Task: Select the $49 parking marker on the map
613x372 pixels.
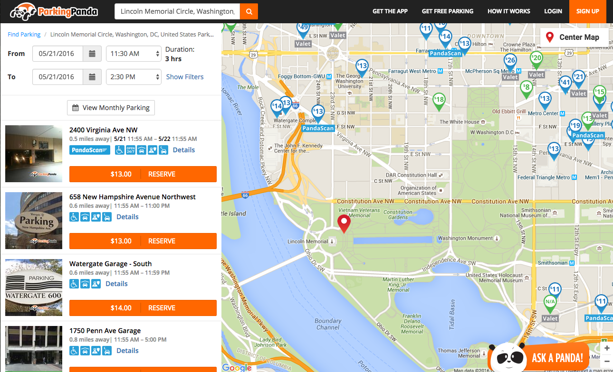Action: pos(303,29)
